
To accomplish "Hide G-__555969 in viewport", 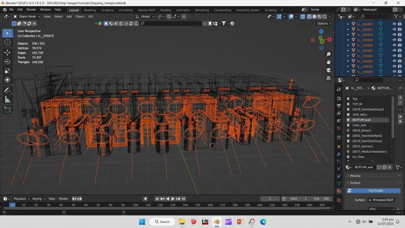I will coord(394,45).
